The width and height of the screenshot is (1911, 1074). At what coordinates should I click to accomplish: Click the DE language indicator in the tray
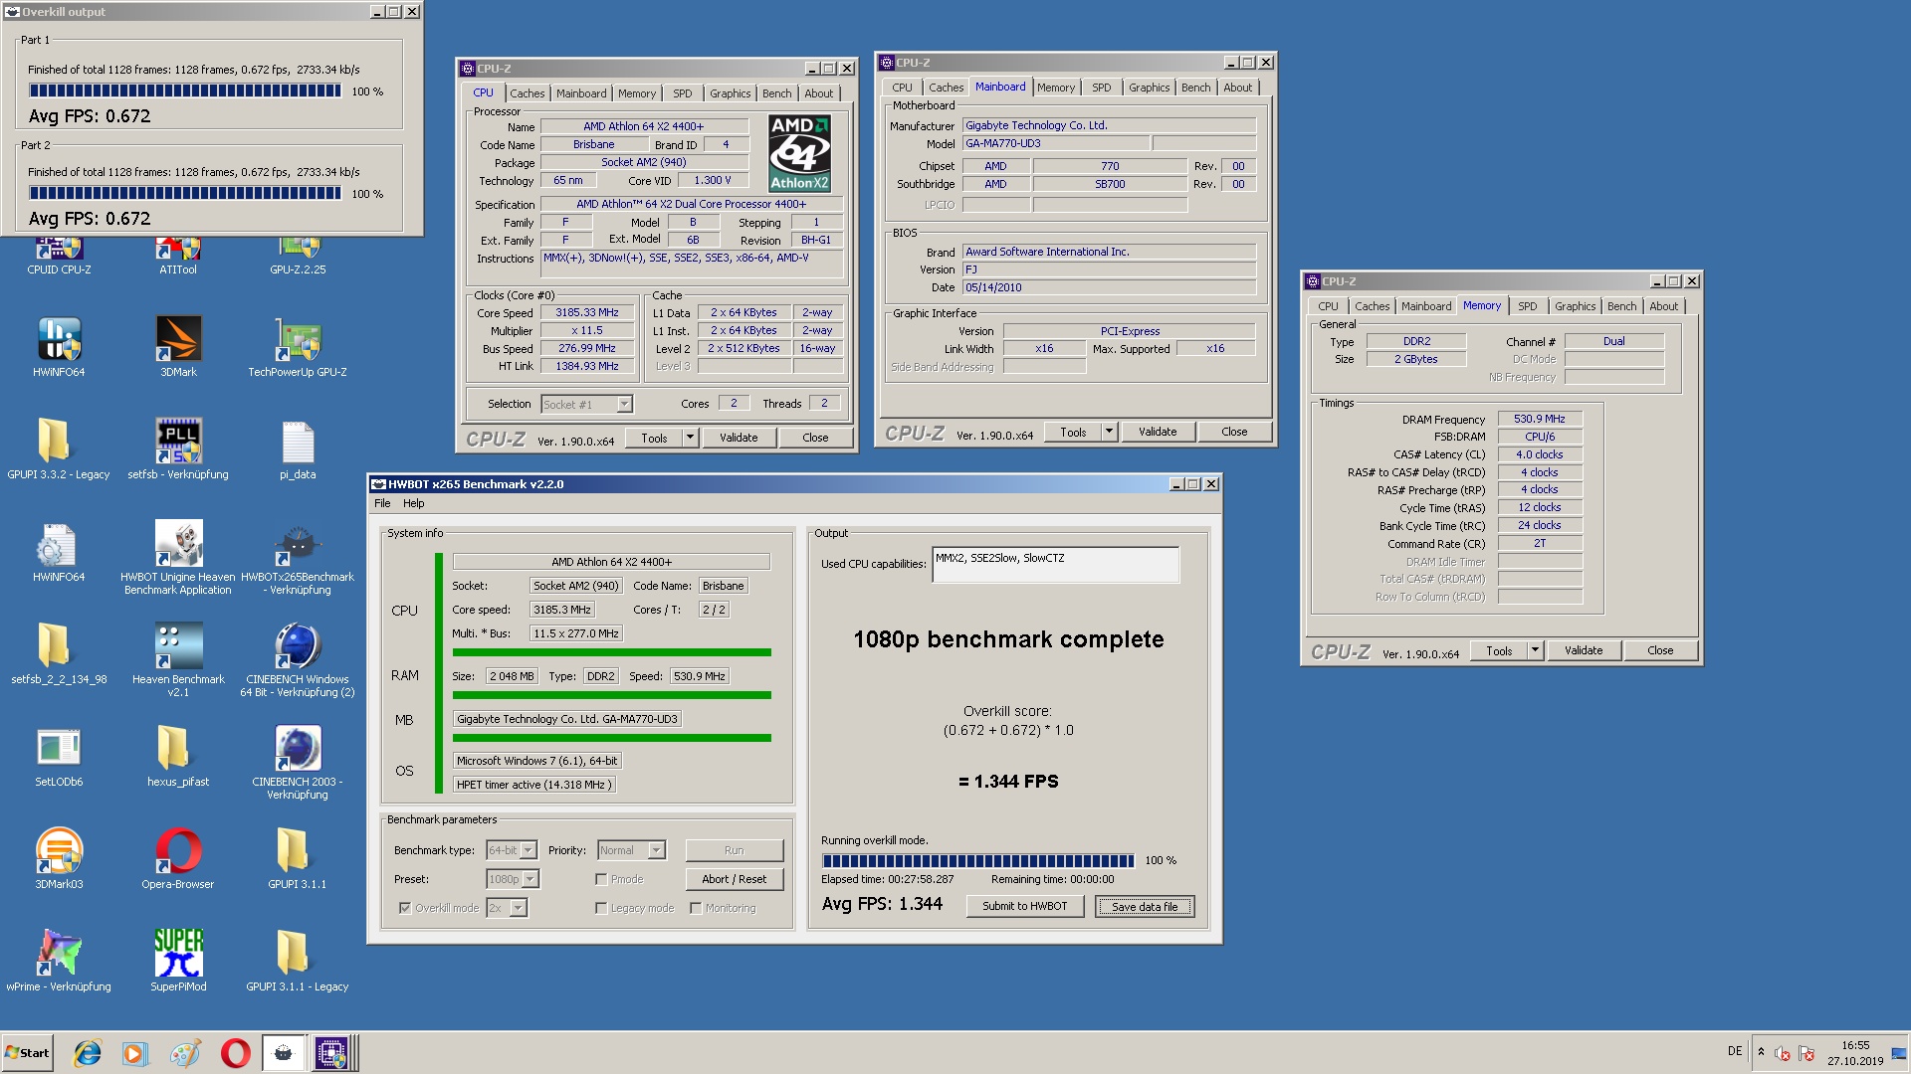(1735, 1051)
